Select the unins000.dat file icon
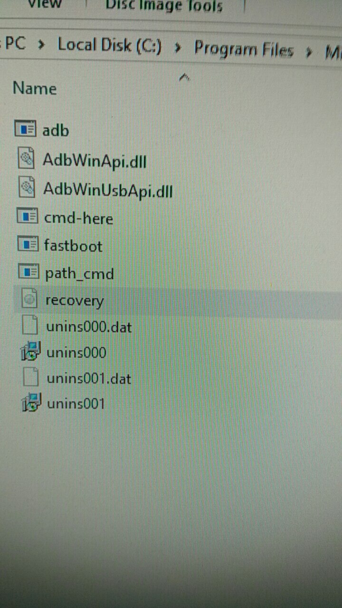Viewport: 342px width, 608px height. click(31, 326)
